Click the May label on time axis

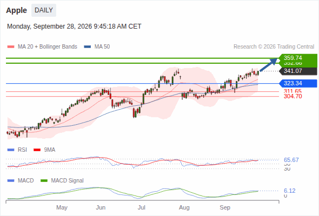pyautogui.click(x=62, y=208)
